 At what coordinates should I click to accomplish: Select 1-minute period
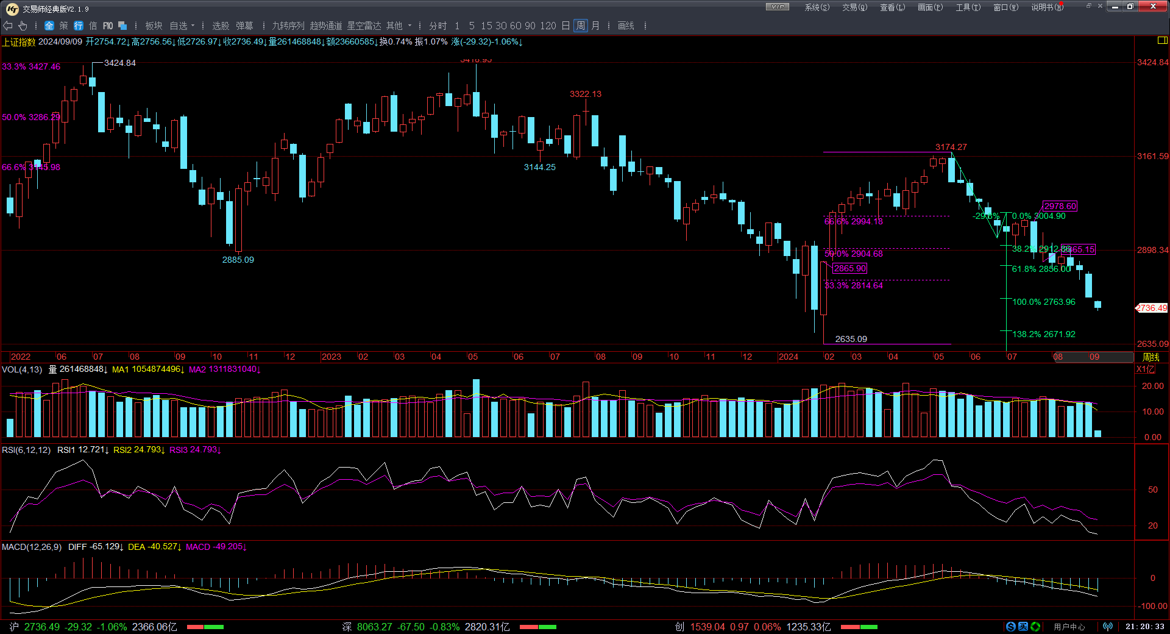(457, 26)
